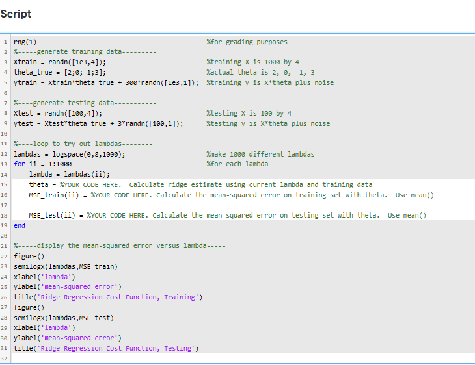The width and height of the screenshot is (475, 365).
Task: Click line 'semilogx(lambdas,MSE_test)'
Action: tap(64, 318)
